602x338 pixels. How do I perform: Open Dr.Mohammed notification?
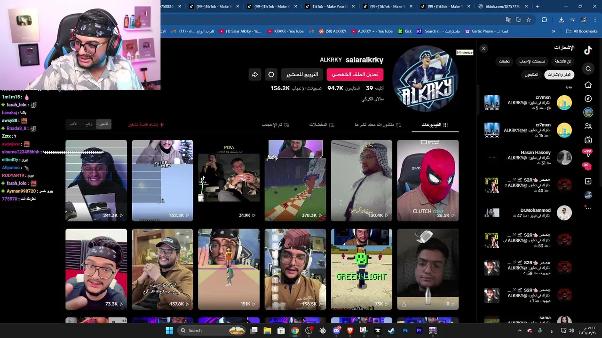coord(528,213)
